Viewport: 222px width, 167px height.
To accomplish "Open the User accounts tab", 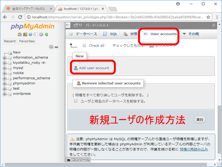I will coord(160,34).
